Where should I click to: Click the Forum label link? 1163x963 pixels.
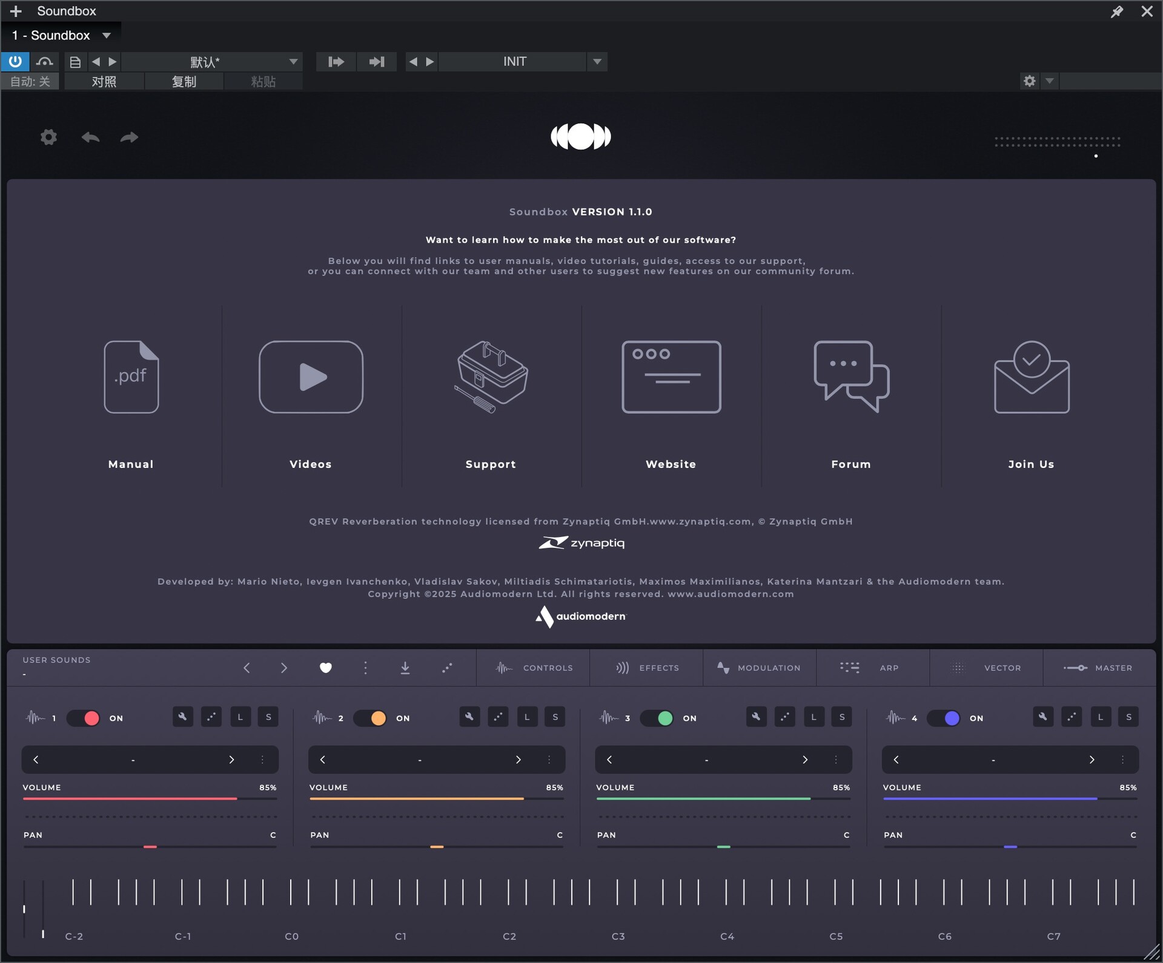pos(851,464)
